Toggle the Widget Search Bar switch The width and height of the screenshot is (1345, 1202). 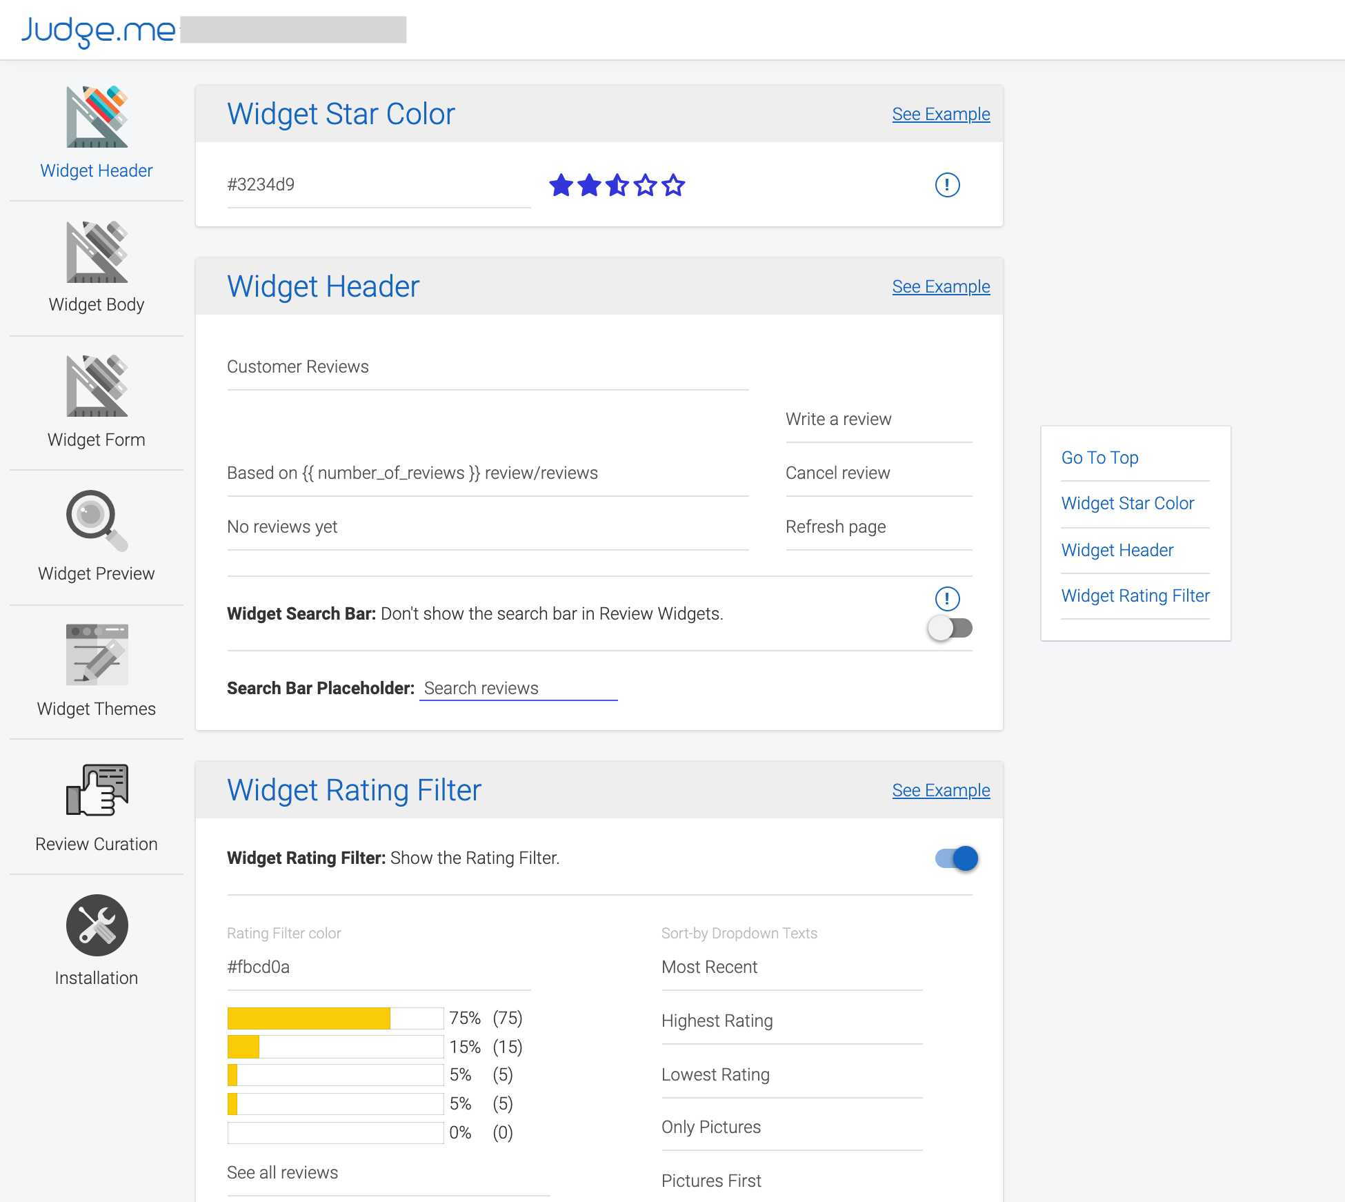coord(950,628)
